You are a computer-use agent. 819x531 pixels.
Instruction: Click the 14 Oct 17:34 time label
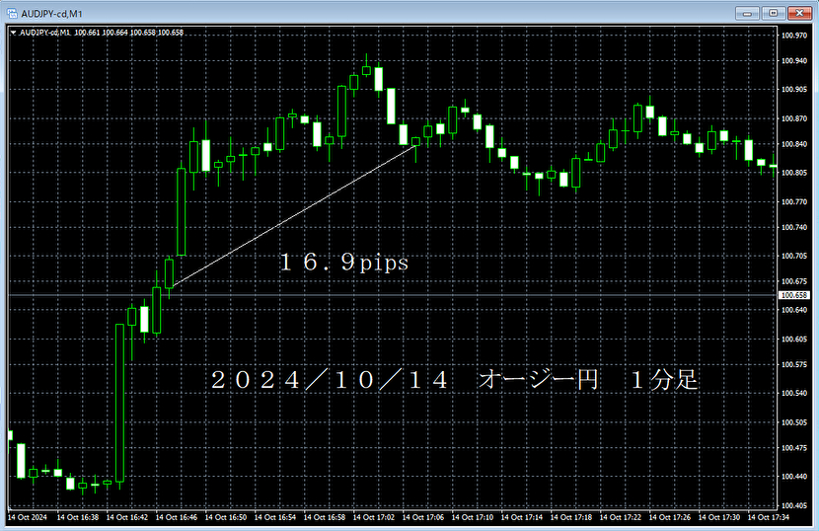pos(769,517)
